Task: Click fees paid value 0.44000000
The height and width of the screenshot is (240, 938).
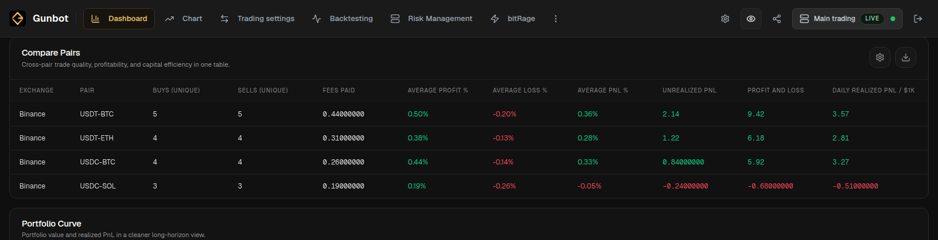Action: 344,114
